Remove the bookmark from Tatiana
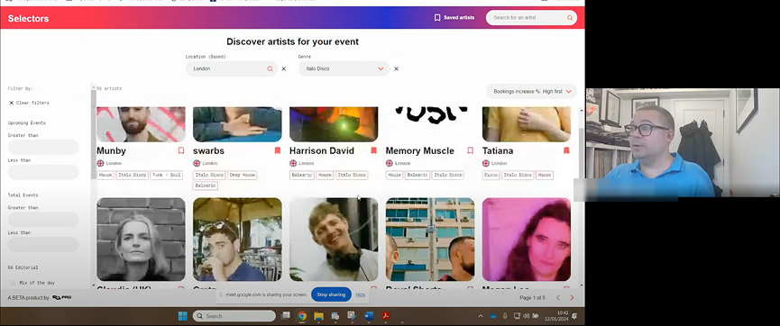 [x=566, y=150]
